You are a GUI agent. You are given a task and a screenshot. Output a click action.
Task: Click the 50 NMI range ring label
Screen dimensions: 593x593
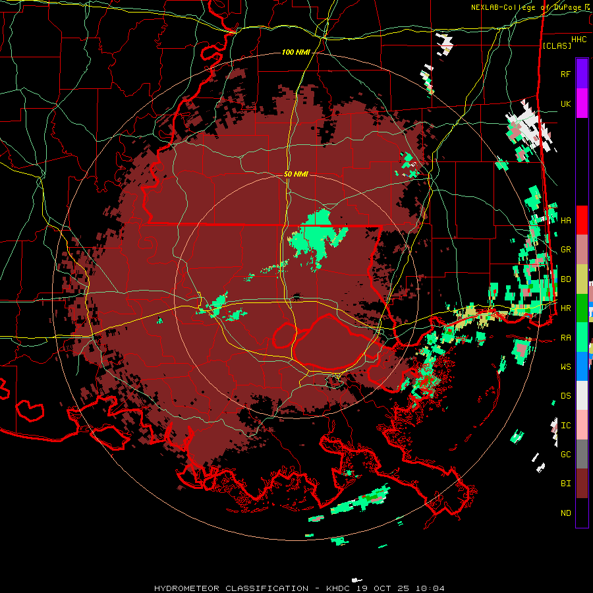click(x=296, y=174)
